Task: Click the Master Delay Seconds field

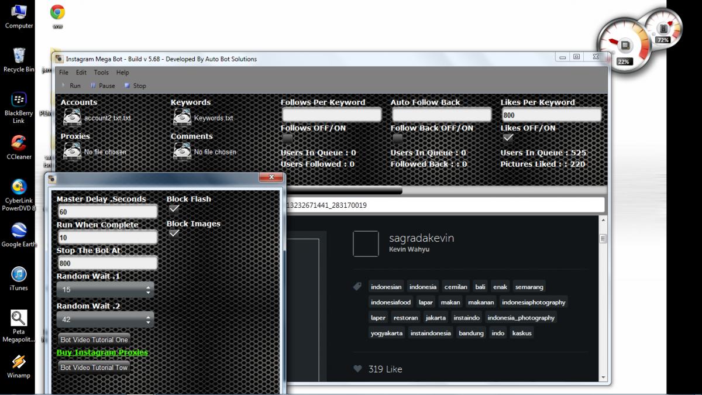Action: tap(107, 211)
